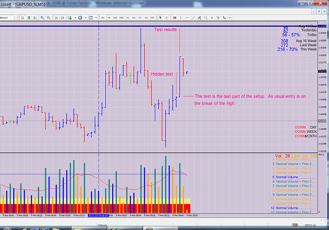This screenshot has height=230, width=329.
Task: Expand the periods dropdown arrow
Action: tap(86, 18)
